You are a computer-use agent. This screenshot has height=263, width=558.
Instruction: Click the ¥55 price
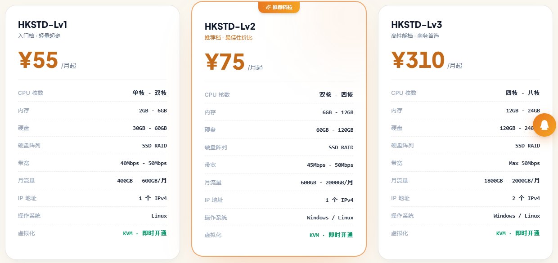pos(38,60)
